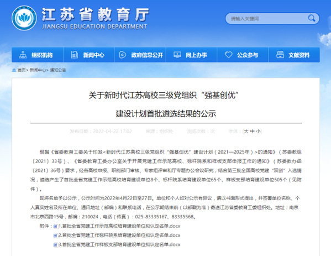The width and height of the screenshot is (331, 256).
Task: Click the 政府信息公开 play-circle icon
Action: point(123,55)
